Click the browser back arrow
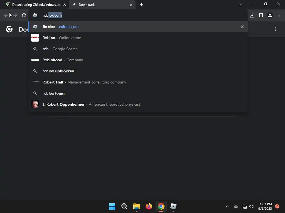Screen dimensions: 285x213 pos(6,15)
